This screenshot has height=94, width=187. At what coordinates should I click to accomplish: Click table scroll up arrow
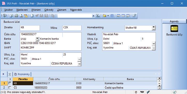tap(159, 81)
